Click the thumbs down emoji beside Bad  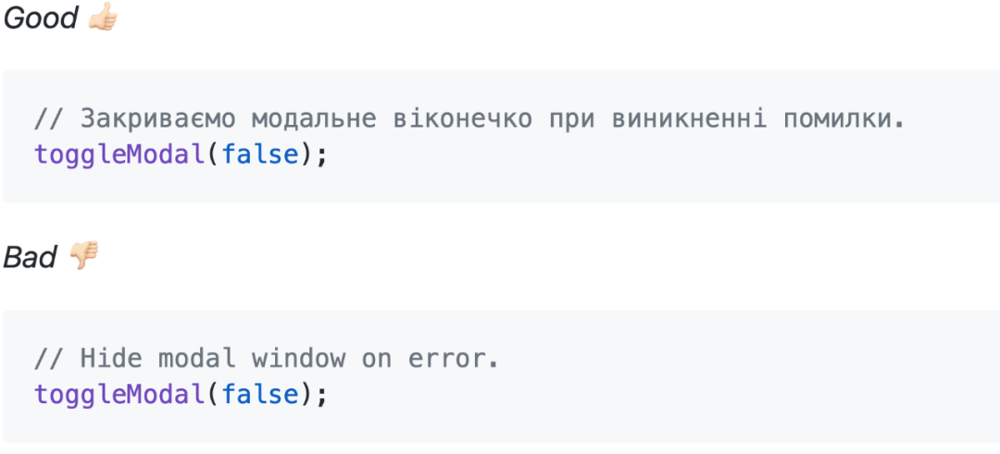[85, 256]
